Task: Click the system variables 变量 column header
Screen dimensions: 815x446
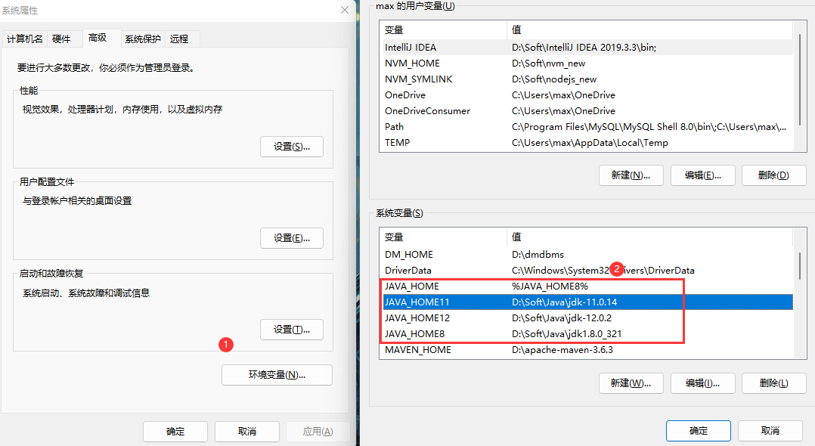Action: click(x=443, y=237)
